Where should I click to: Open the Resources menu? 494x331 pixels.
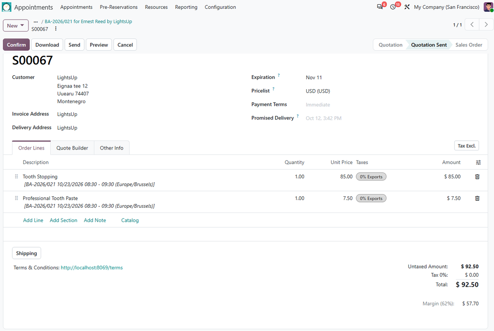156,7
